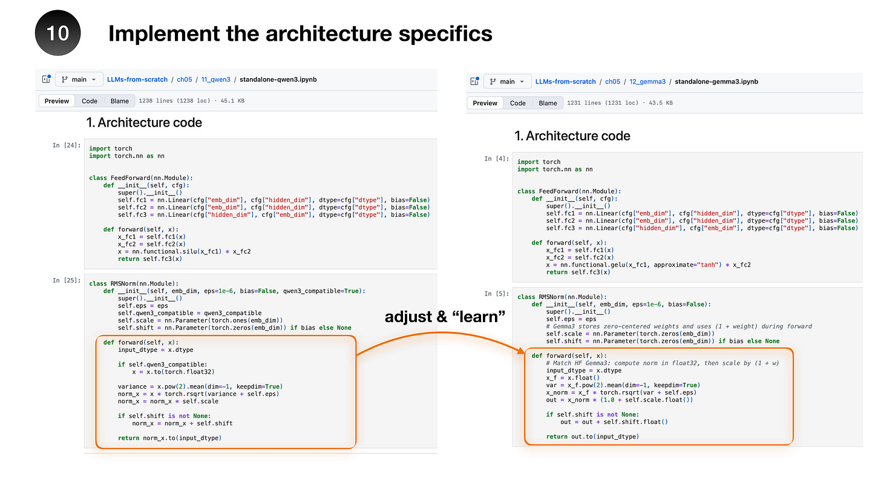Viewport: 881px width, 496px height.
Task: Open 11_qwen3 folder breadcrumb link
Action: click(216, 79)
